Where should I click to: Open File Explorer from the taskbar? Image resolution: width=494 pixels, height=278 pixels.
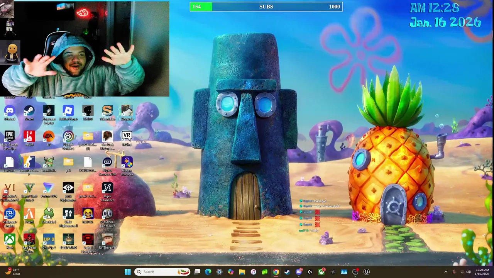tap(242, 272)
